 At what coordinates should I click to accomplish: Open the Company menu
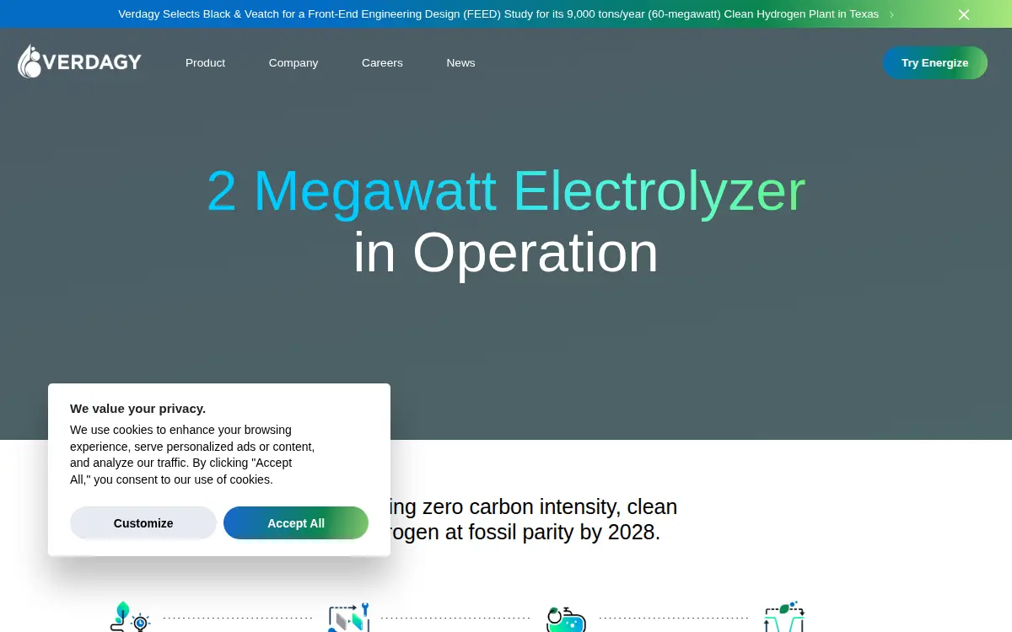coord(293,63)
